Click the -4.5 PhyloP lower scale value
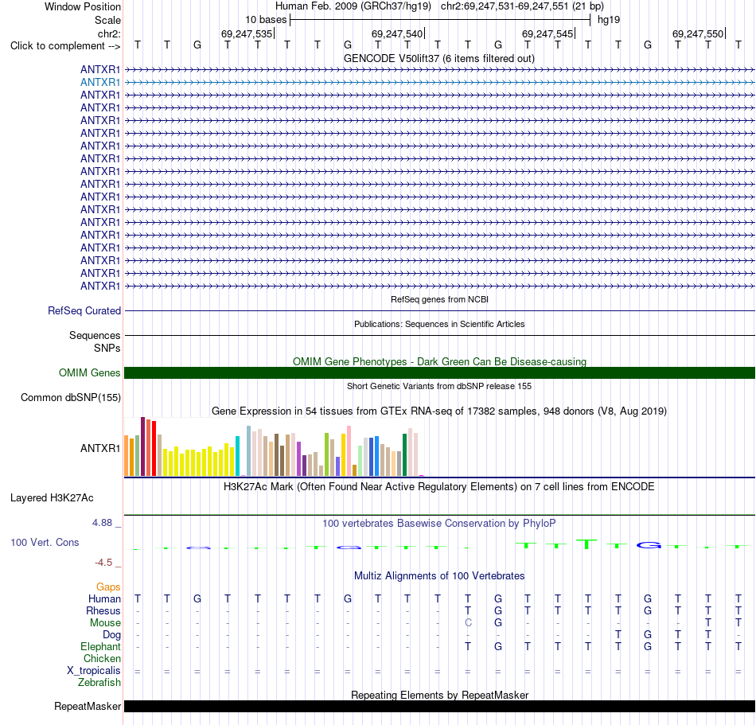 [103, 563]
